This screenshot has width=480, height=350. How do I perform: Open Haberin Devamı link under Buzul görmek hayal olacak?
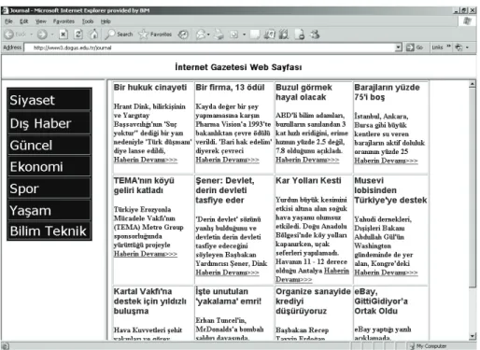tap(307, 160)
